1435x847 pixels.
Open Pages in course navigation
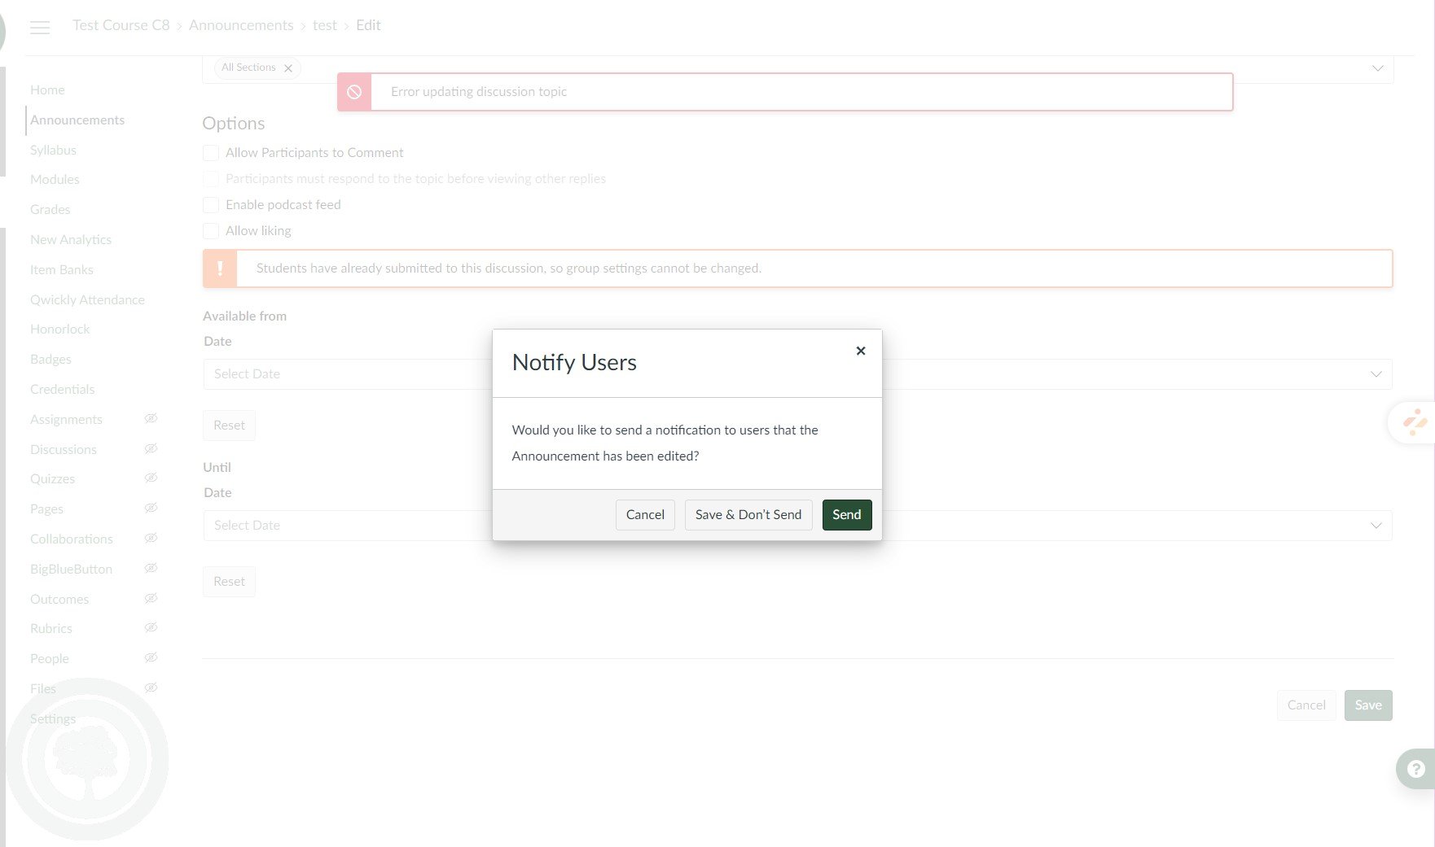[46, 509]
